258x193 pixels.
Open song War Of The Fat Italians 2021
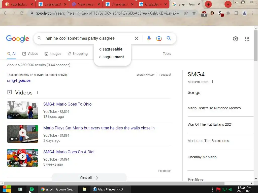pos(210,124)
